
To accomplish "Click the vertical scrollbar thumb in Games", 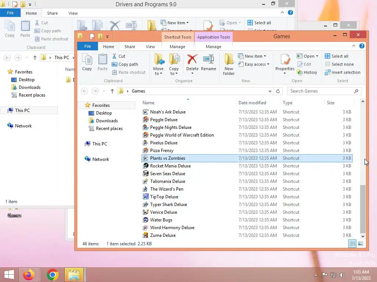I will click(x=363, y=209).
